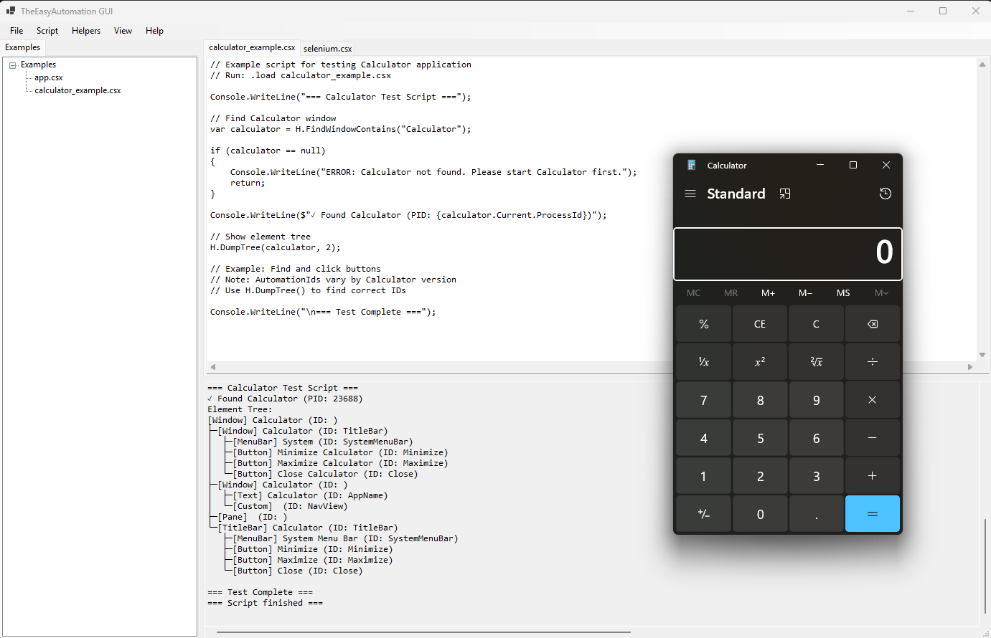
Task: Click the CE clear entry key
Action: 760,324
